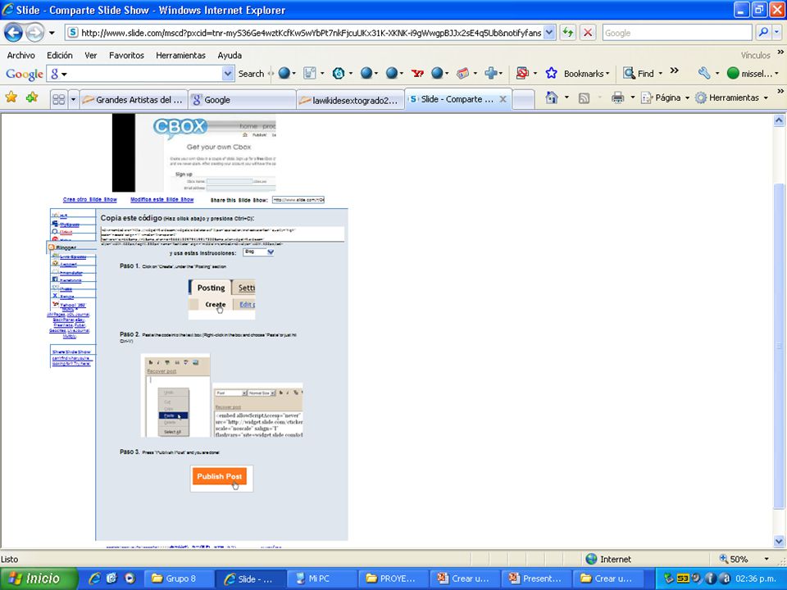Open the Herramientas menu in the menu bar
This screenshot has width=787, height=590.
tap(180, 55)
